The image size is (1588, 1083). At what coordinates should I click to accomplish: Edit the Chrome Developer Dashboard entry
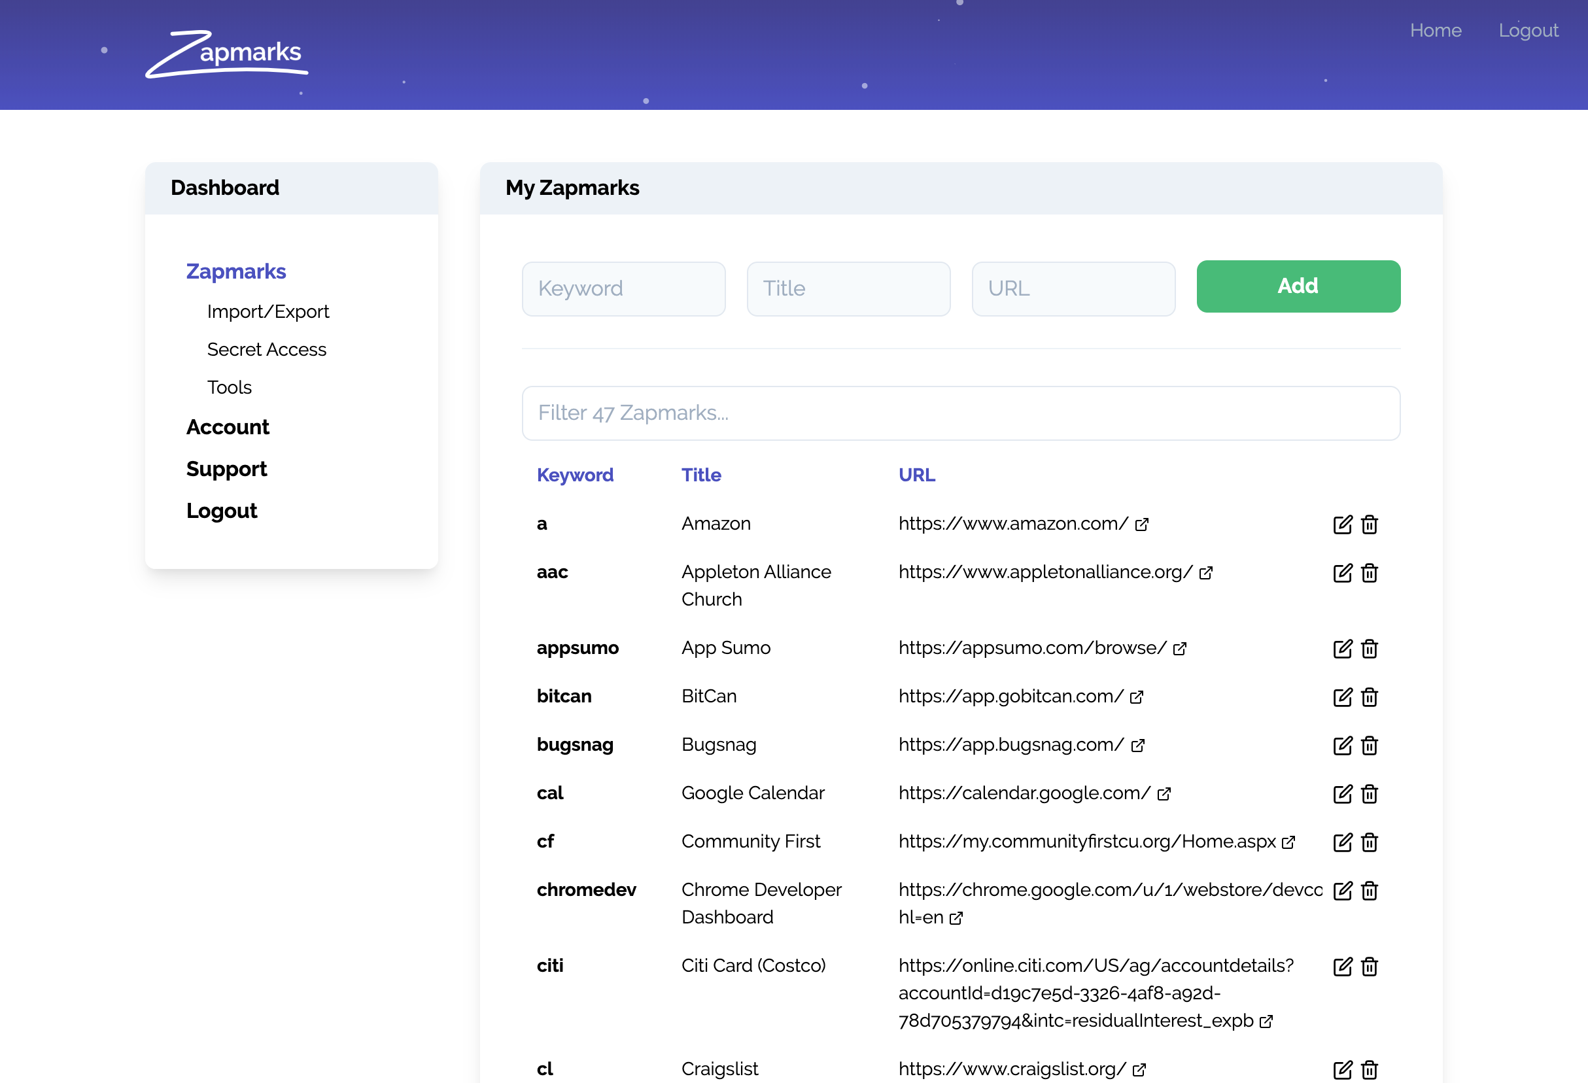pos(1342,891)
